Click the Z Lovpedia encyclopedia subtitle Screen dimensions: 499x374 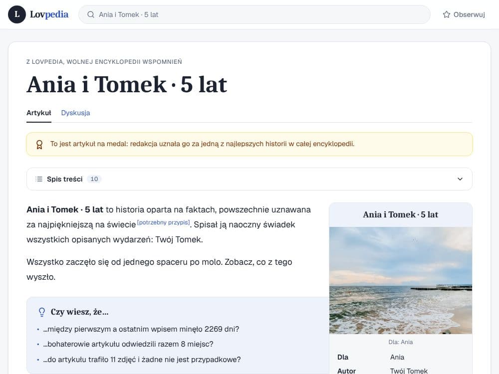(104, 62)
